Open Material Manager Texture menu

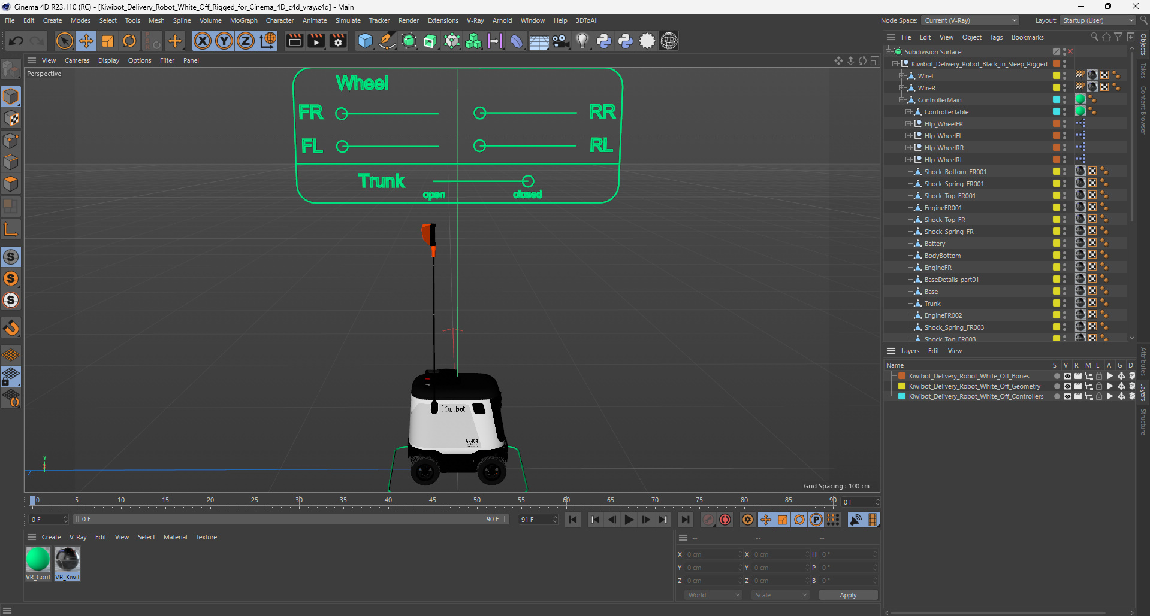click(x=206, y=537)
